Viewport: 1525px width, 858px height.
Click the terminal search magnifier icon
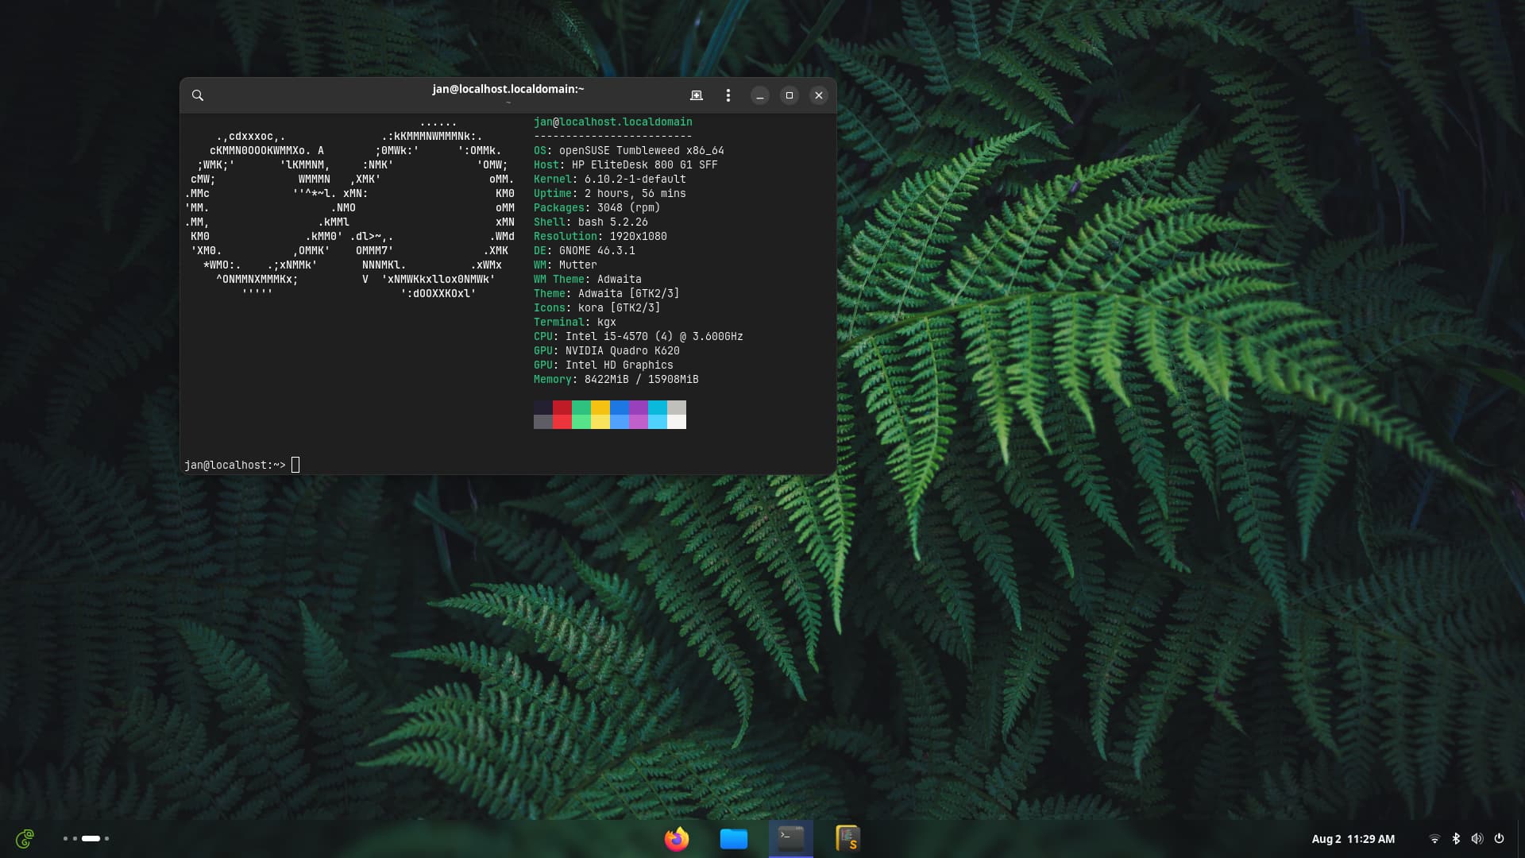click(198, 95)
